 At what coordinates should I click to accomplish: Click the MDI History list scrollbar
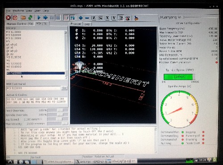click(66, 55)
